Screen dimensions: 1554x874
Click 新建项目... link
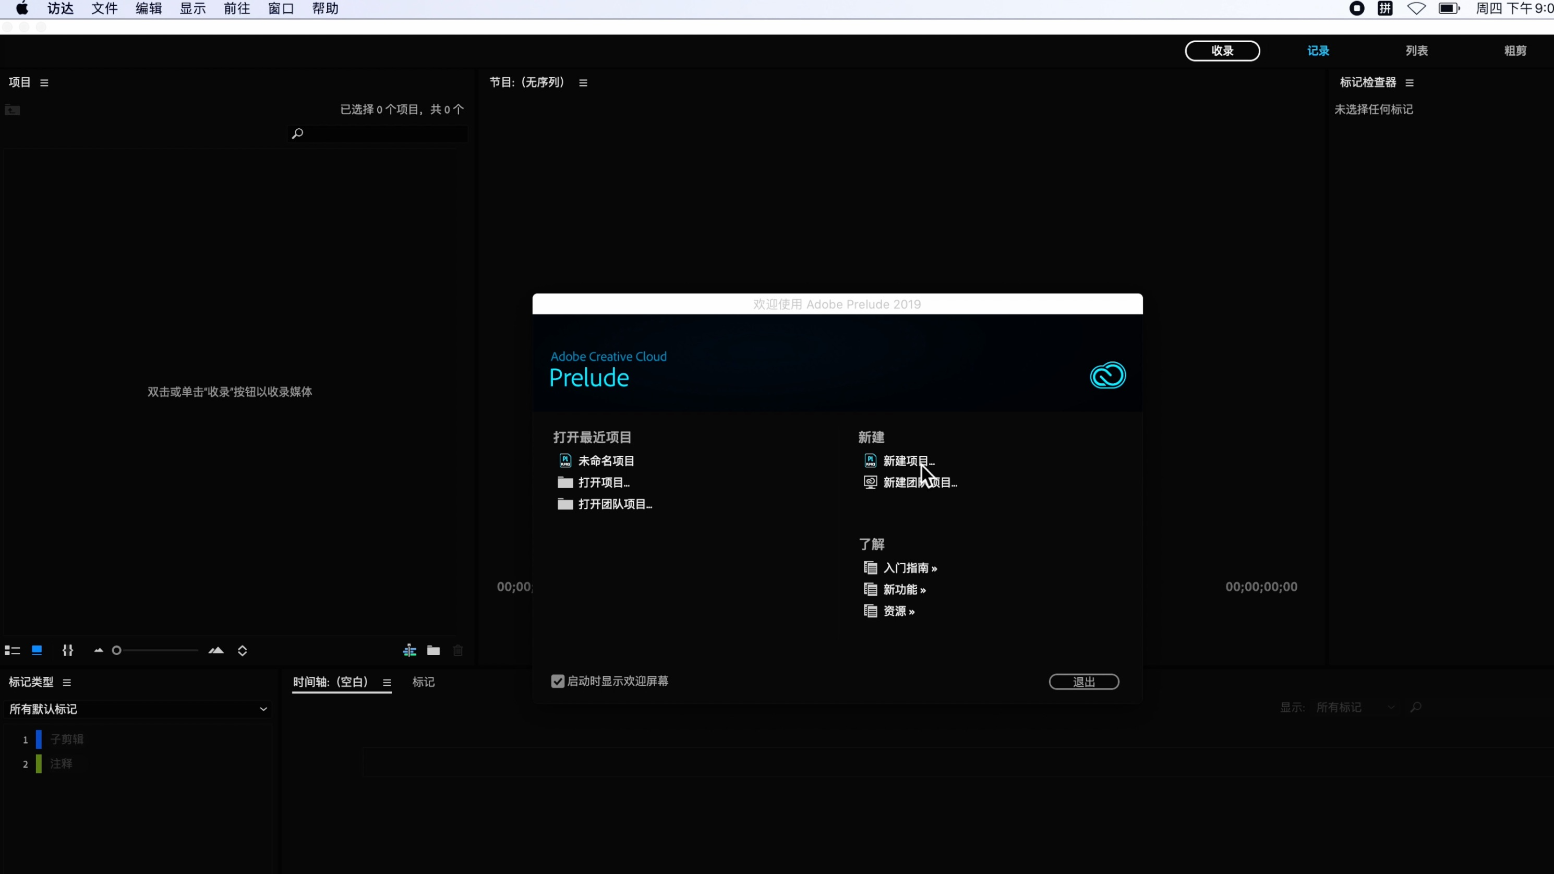pos(909,461)
